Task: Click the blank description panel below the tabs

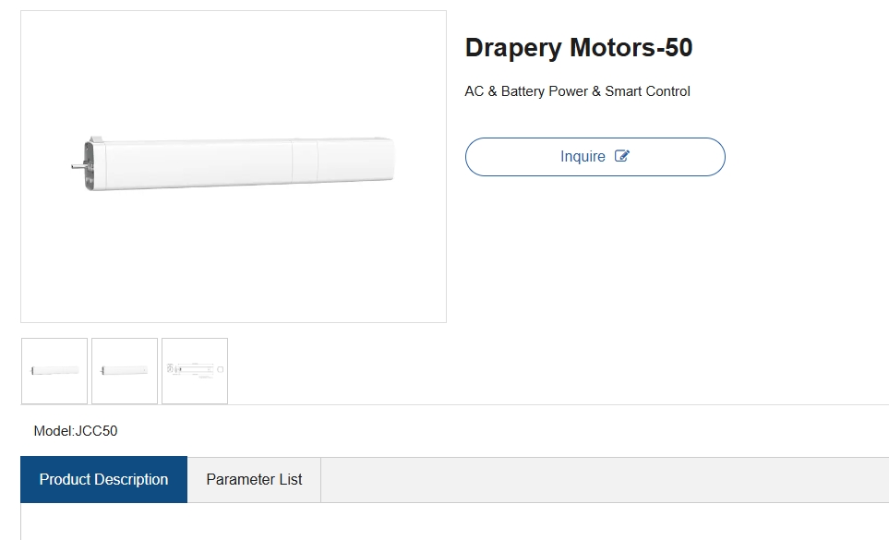Action: point(455,522)
